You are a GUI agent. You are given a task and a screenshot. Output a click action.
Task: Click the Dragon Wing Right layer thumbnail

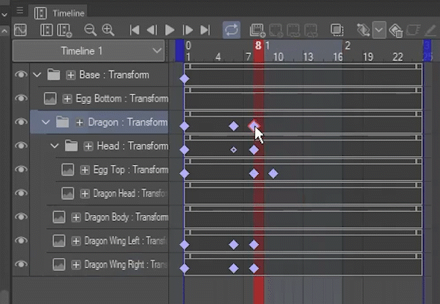pyautogui.click(x=59, y=265)
